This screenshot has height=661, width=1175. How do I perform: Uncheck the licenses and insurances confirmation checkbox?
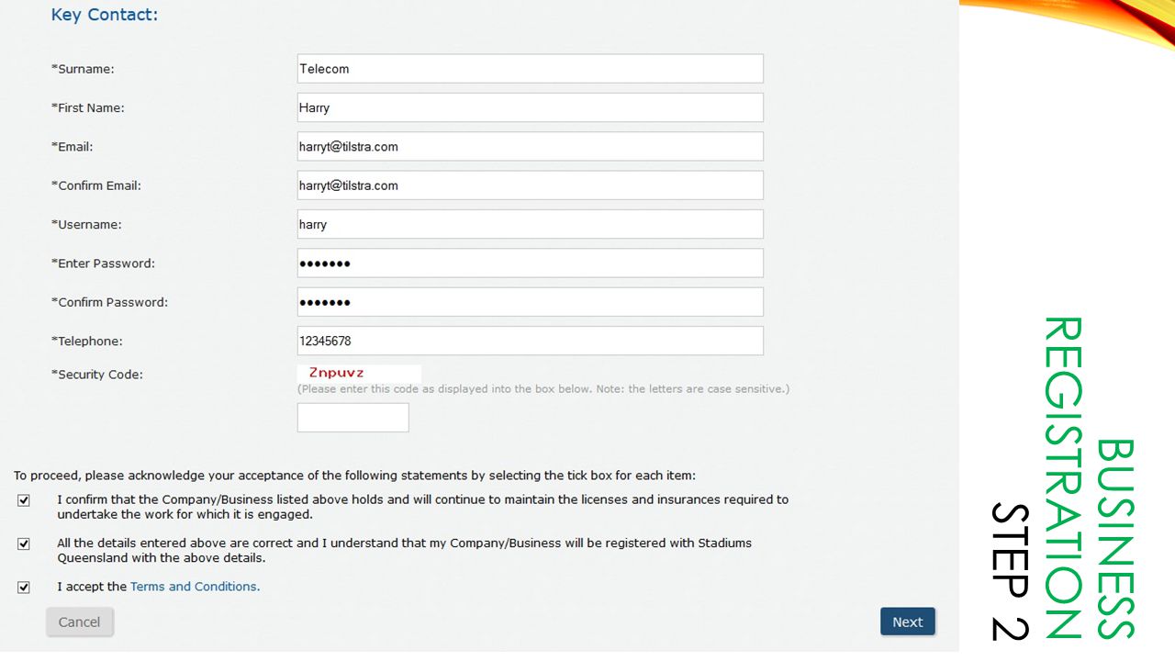click(x=24, y=500)
